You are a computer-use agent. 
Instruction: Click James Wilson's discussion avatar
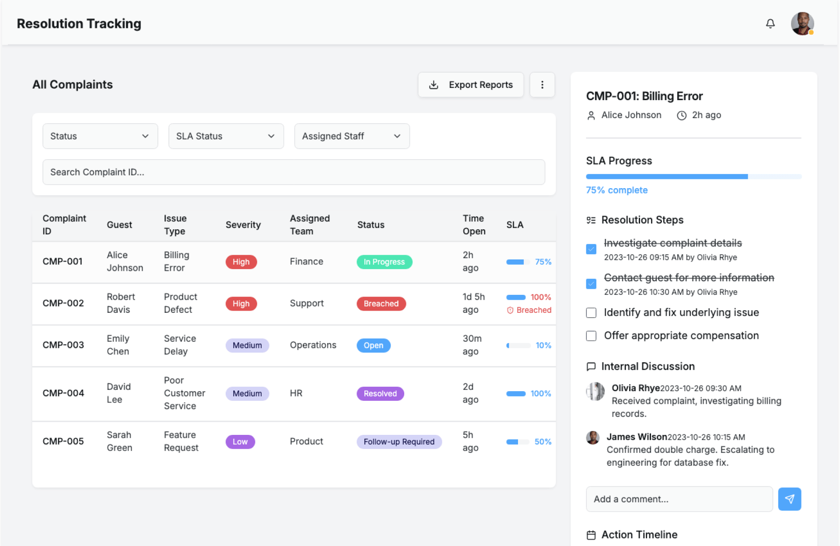(593, 437)
